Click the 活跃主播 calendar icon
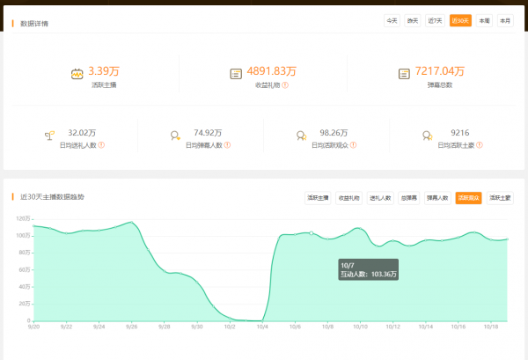 77,74
